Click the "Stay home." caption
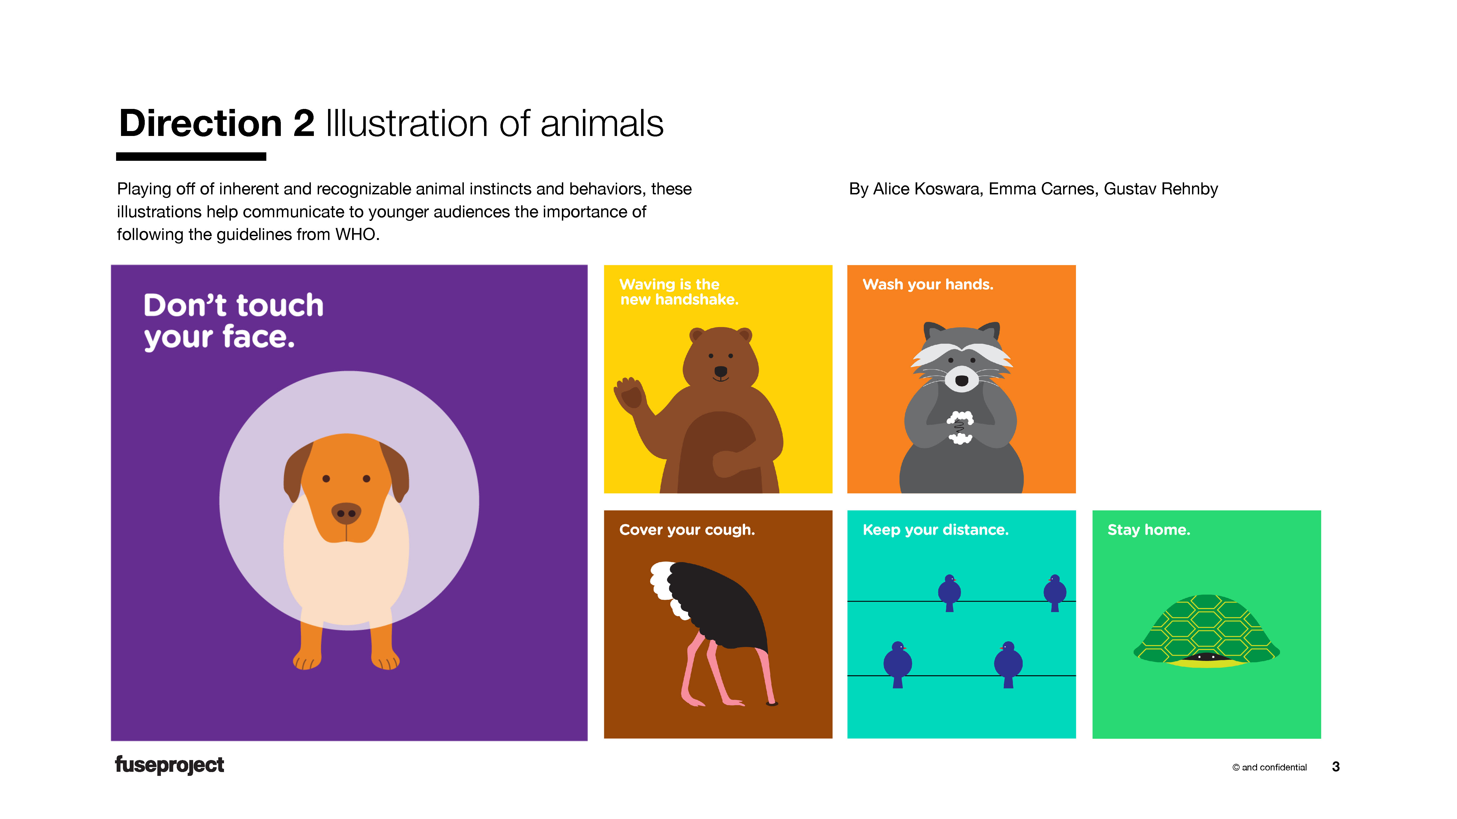Viewport: 1457px width, 819px height. (1149, 530)
